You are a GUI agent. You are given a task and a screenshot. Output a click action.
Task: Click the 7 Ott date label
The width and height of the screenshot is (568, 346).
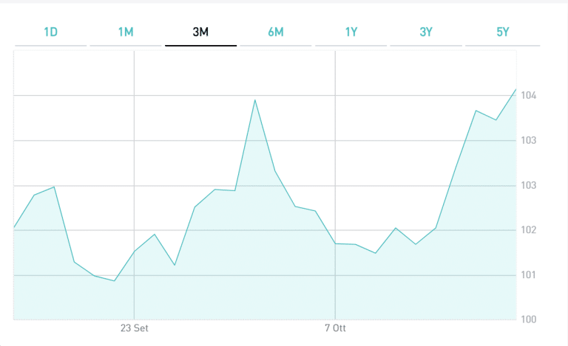click(335, 327)
